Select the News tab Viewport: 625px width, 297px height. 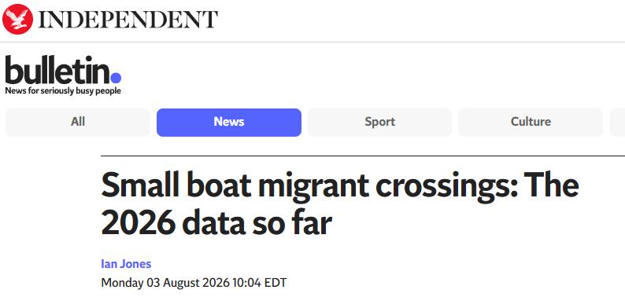coord(229,123)
